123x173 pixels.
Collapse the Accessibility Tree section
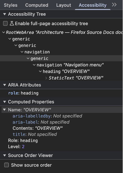5,14
